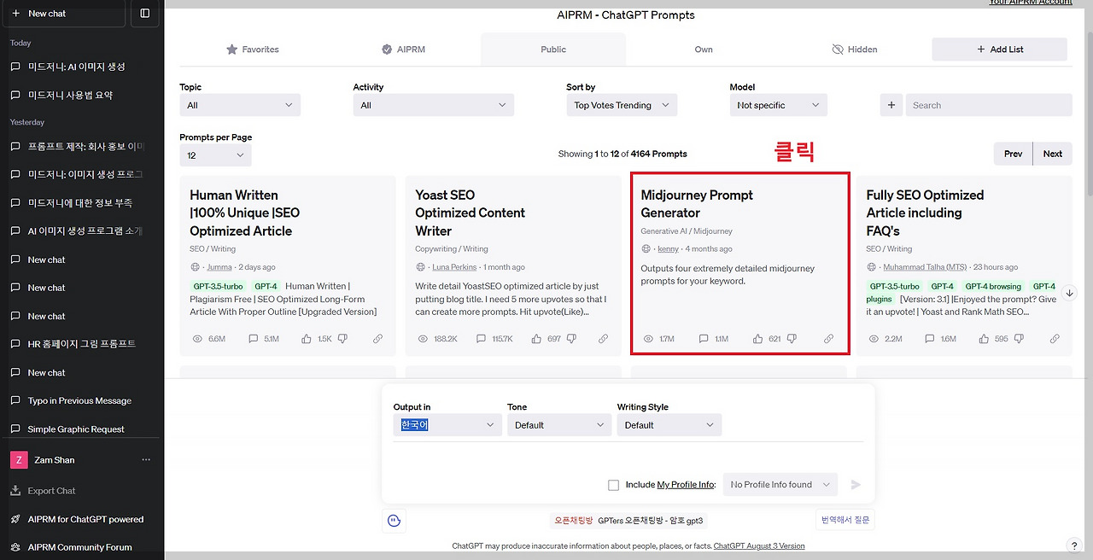Open the Model dropdown

779,105
